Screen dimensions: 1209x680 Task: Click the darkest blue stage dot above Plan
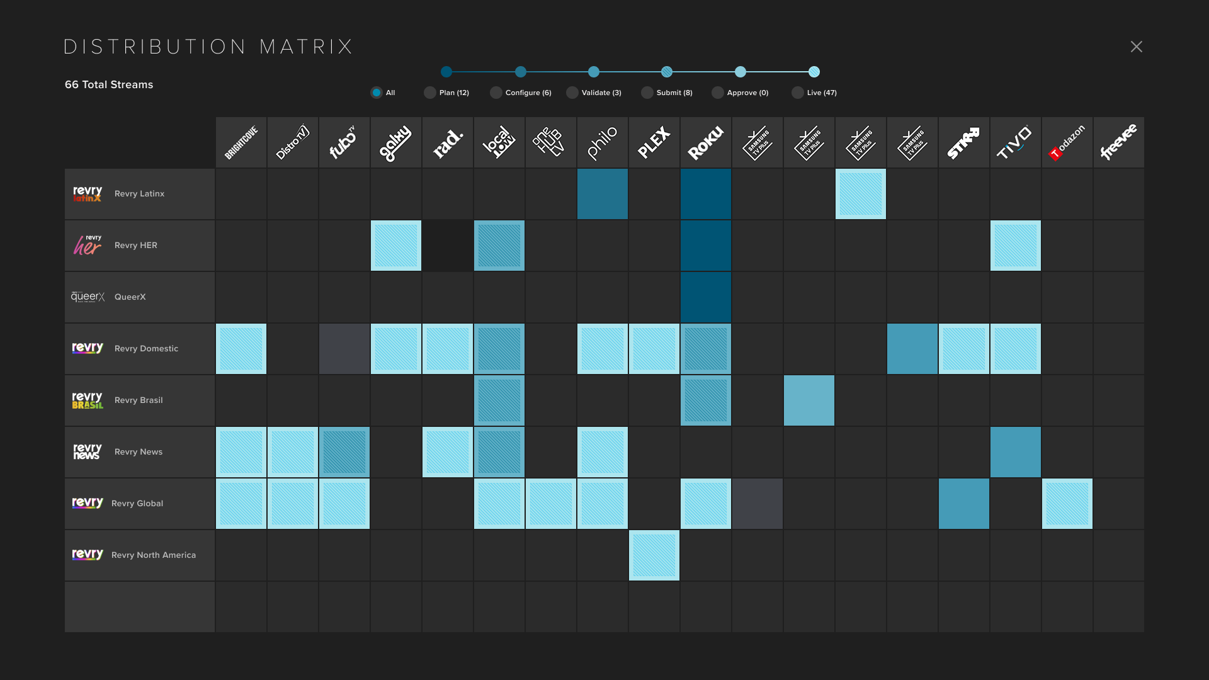446,72
